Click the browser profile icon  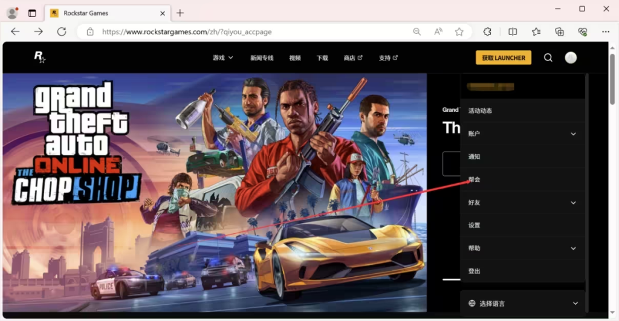click(x=12, y=13)
